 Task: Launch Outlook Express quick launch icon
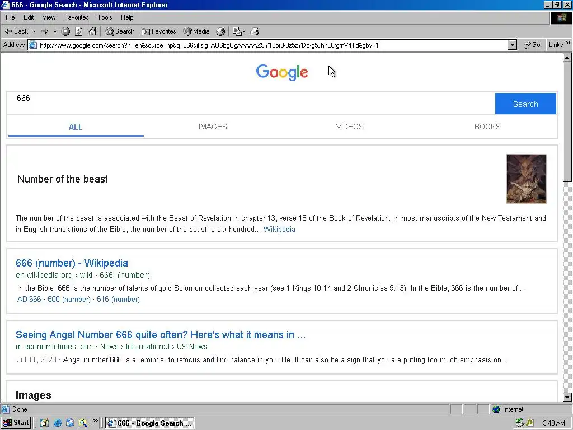tap(70, 423)
